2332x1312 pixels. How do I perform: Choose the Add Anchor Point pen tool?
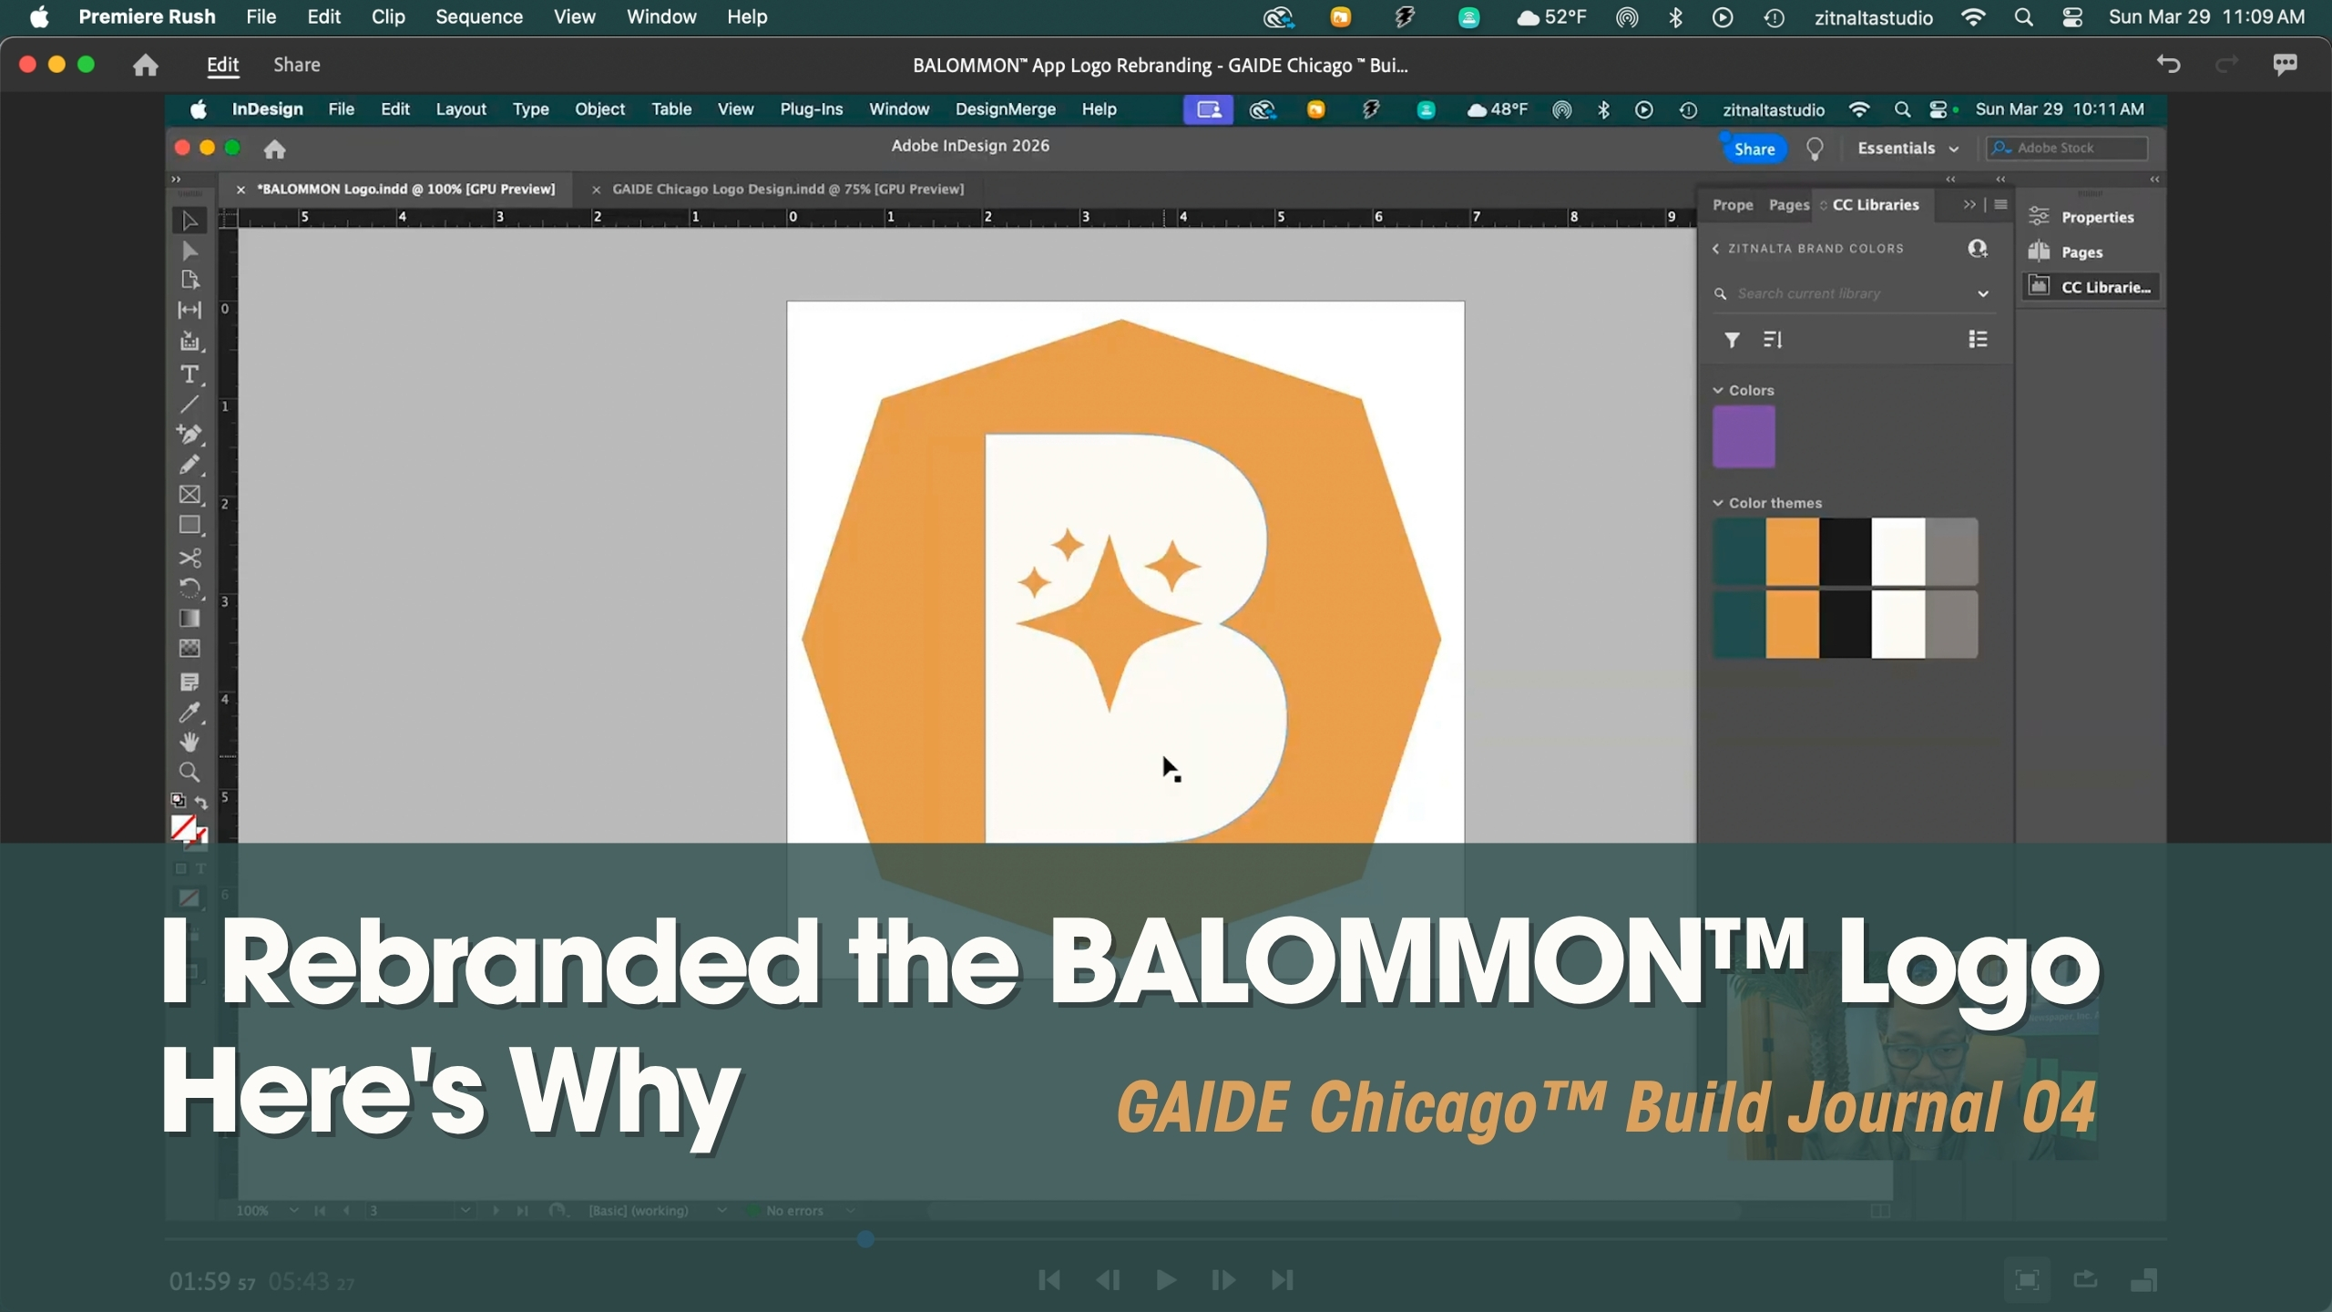[x=189, y=435]
